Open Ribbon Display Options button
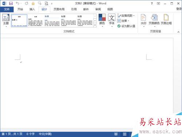This screenshot has height=137, width=182. coord(158,4)
